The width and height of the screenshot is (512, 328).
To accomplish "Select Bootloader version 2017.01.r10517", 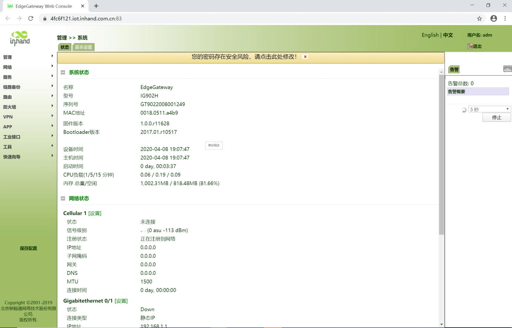I will [x=158, y=132].
